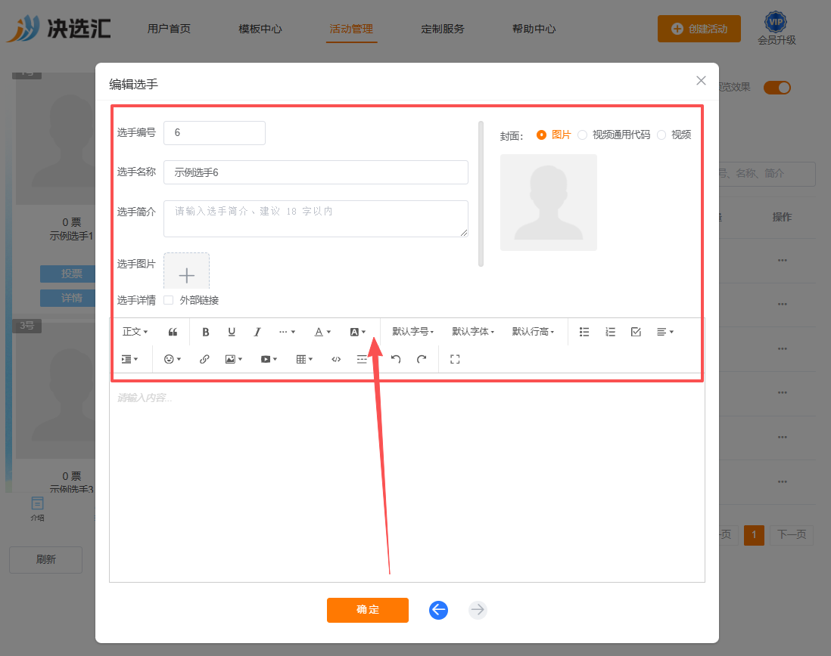The height and width of the screenshot is (656, 831).
Task: Click the plus to upload 选手图片
Action: tap(186, 271)
